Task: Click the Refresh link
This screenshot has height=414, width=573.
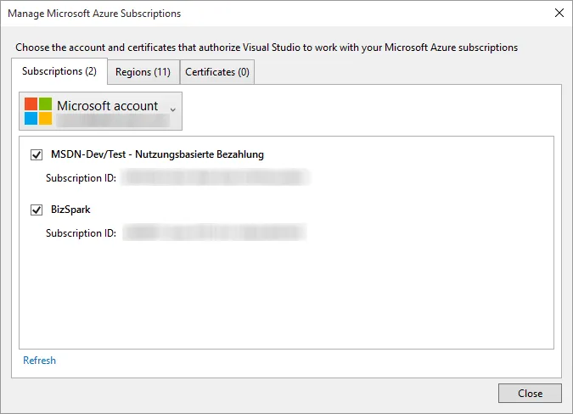Action: click(x=39, y=361)
